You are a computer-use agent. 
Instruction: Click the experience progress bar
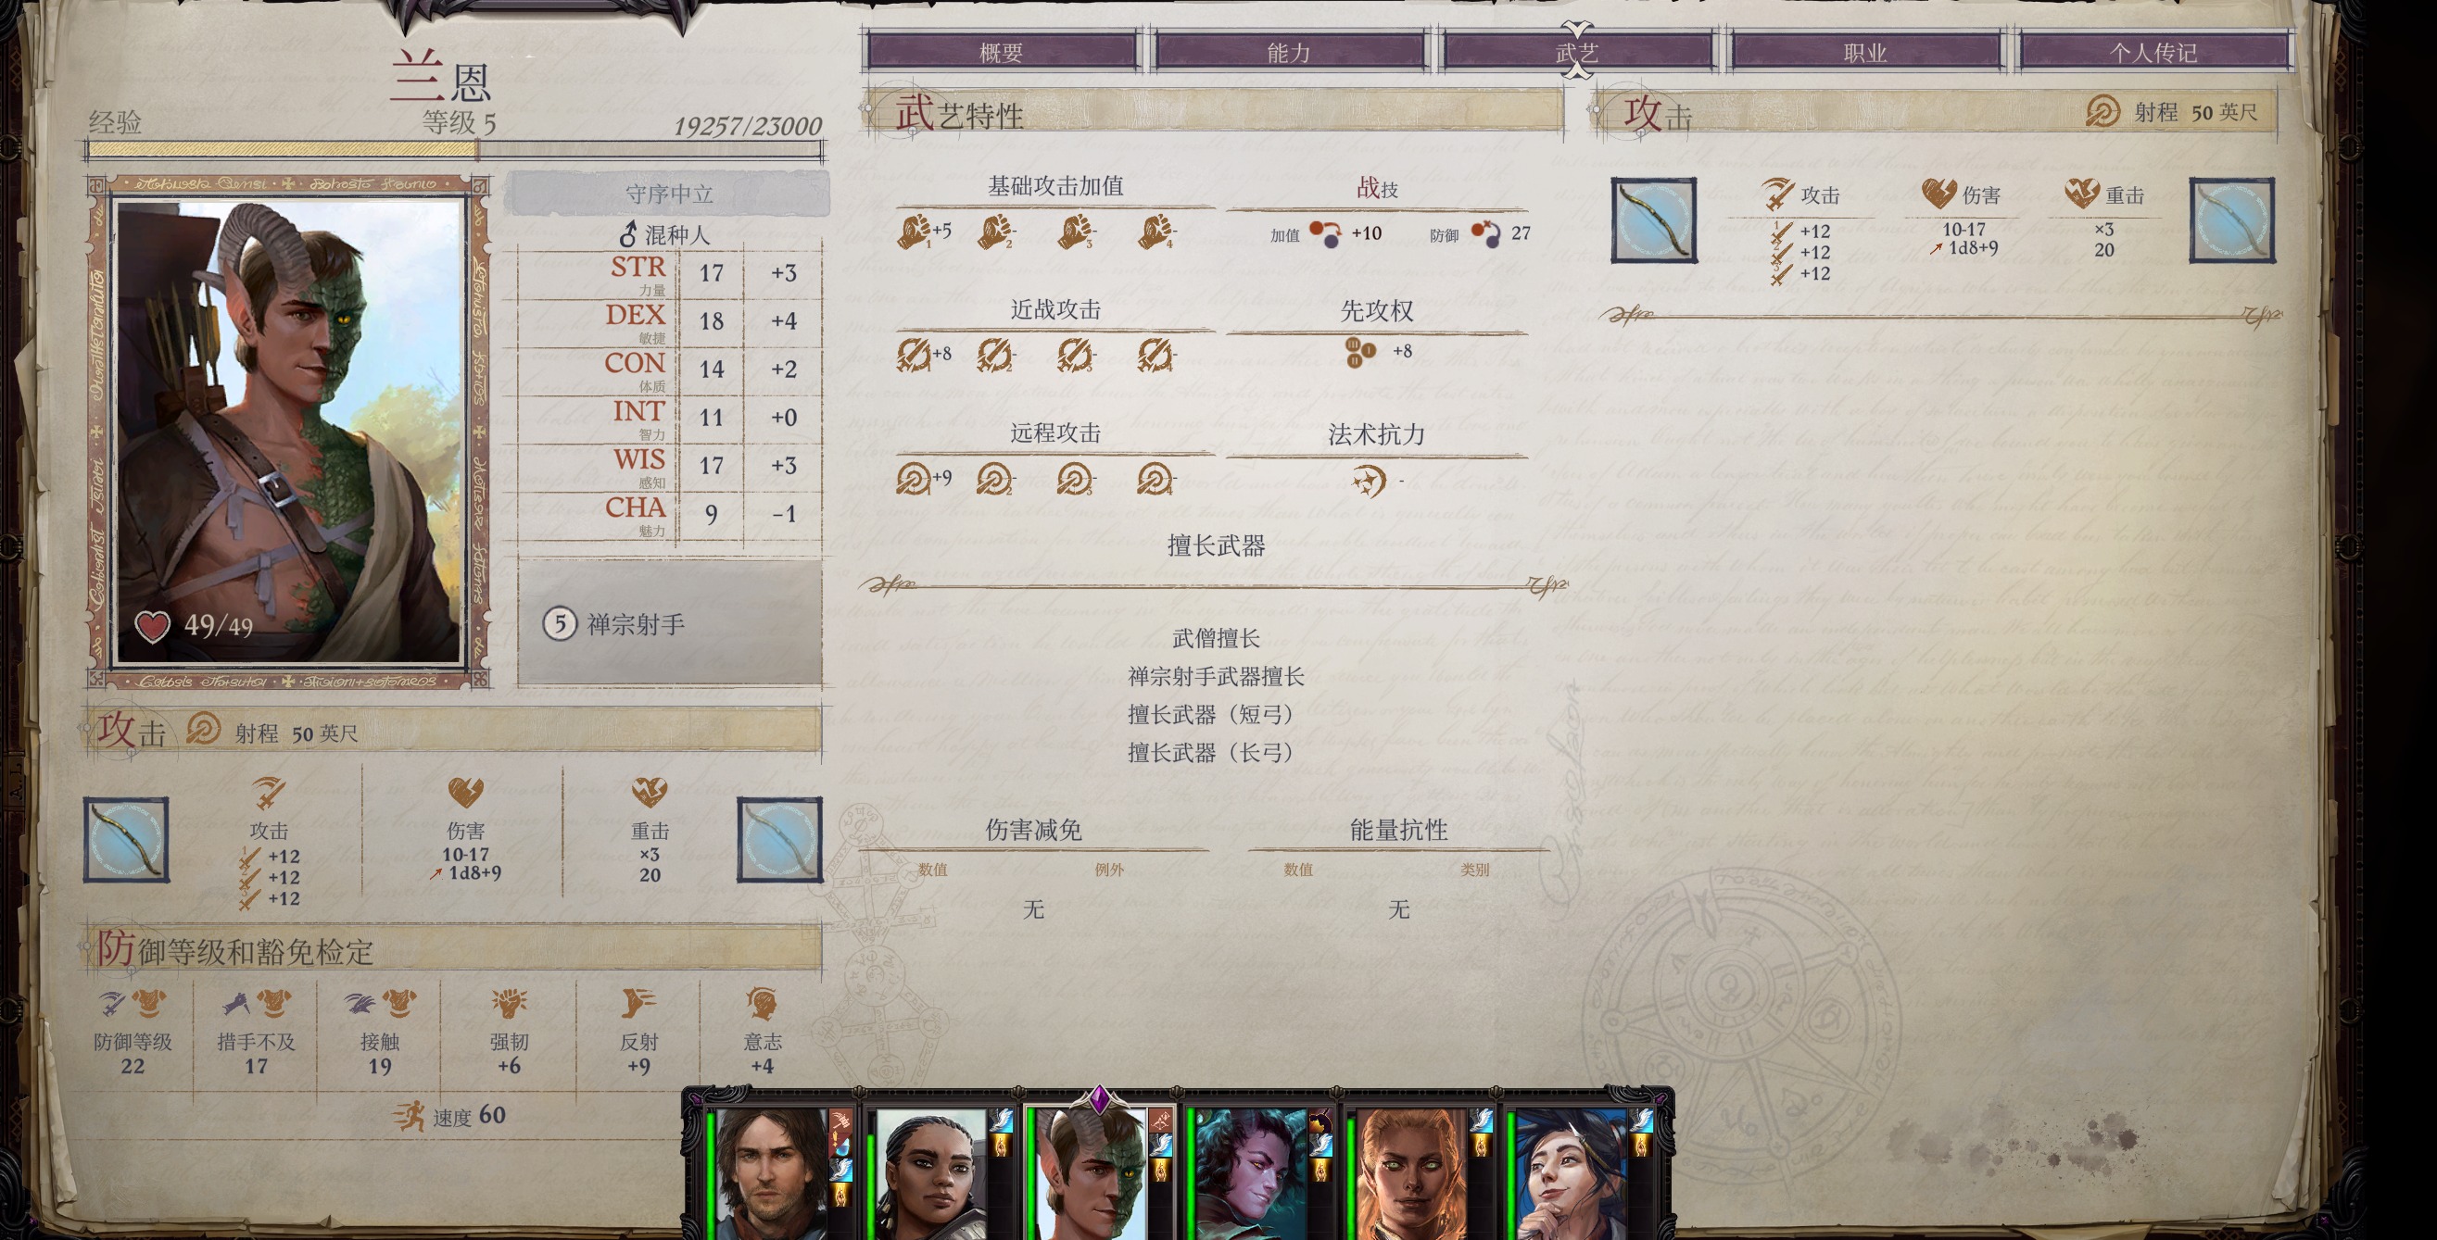(x=454, y=149)
